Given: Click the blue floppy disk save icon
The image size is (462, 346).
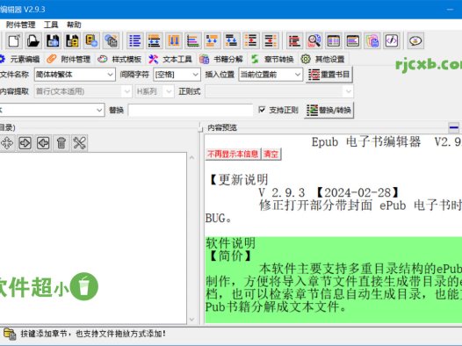Looking at the screenshot, I should point(53,40).
